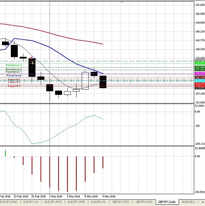Image resolution: width=205 pixels, height=206 pixels.
Task: Click the active GBPJPY,Daily tab
Action: tap(167, 202)
